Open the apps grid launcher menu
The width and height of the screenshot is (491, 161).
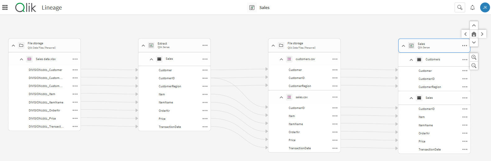[5, 7]
